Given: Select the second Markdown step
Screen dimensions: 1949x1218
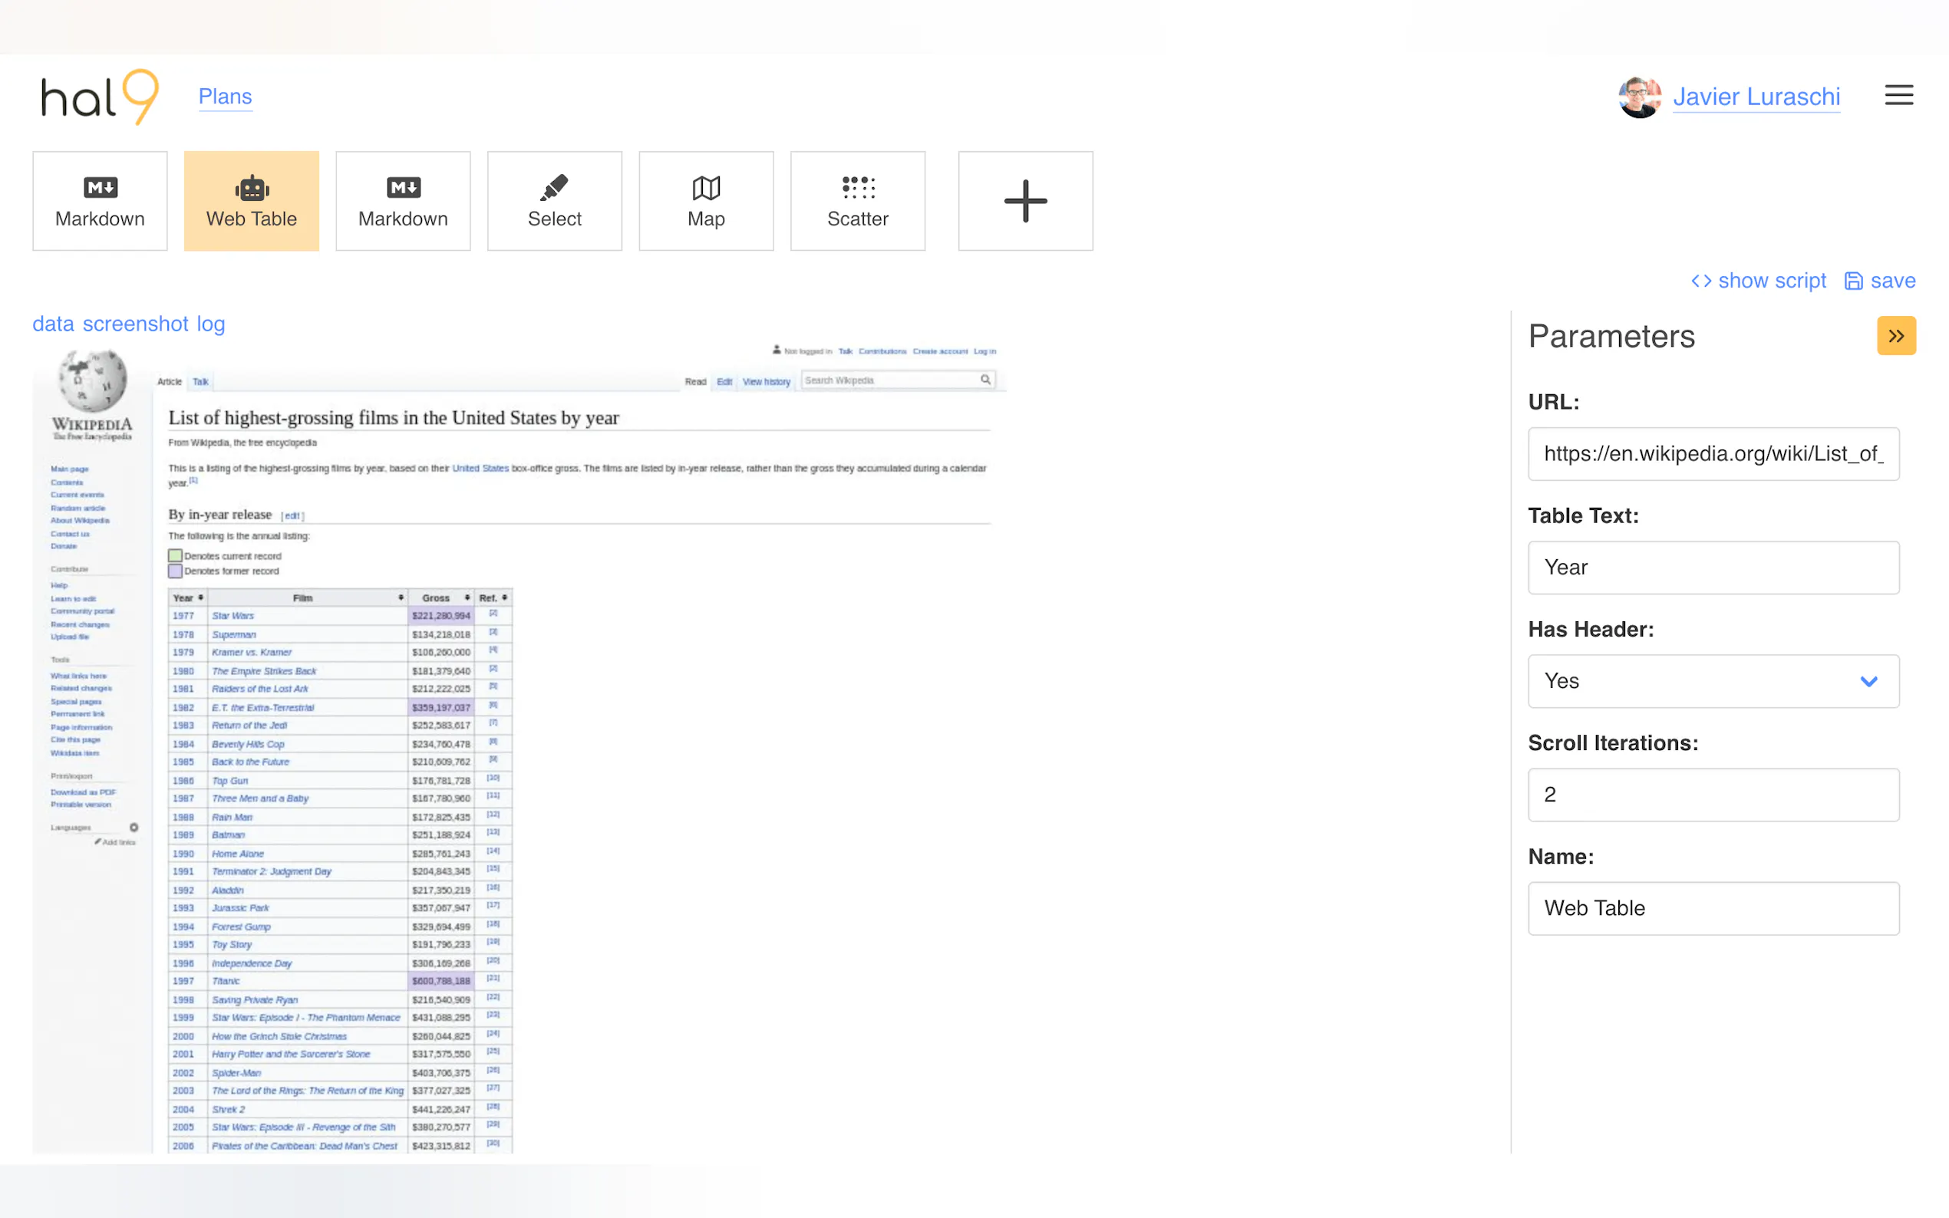Looking at the screenshot, I should tap(403, 202).
